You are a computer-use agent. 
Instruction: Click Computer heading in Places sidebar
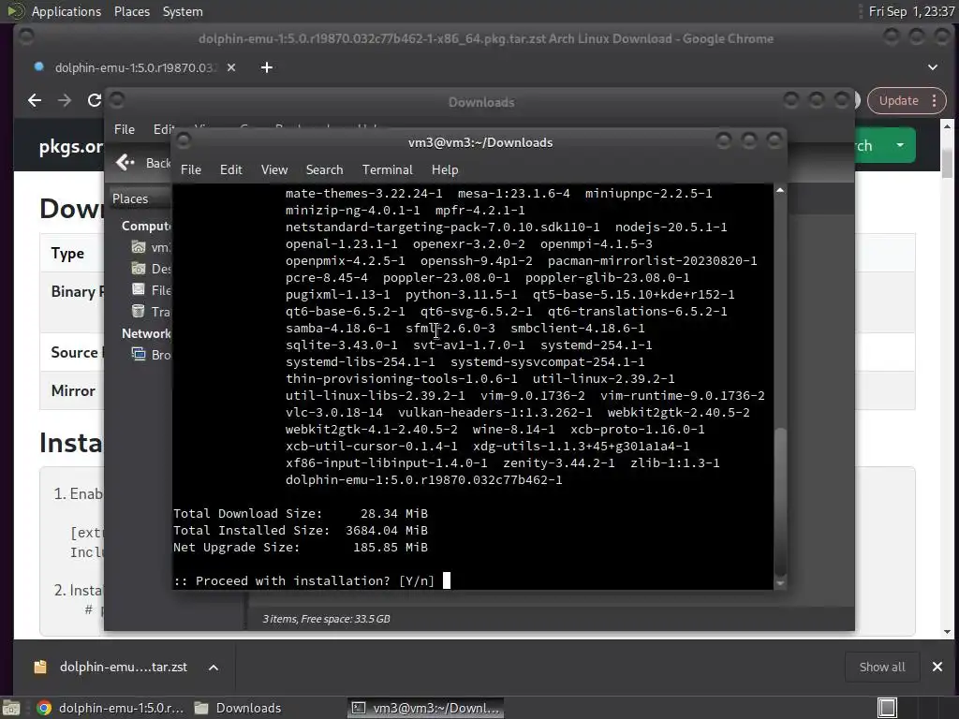point(145,226)
